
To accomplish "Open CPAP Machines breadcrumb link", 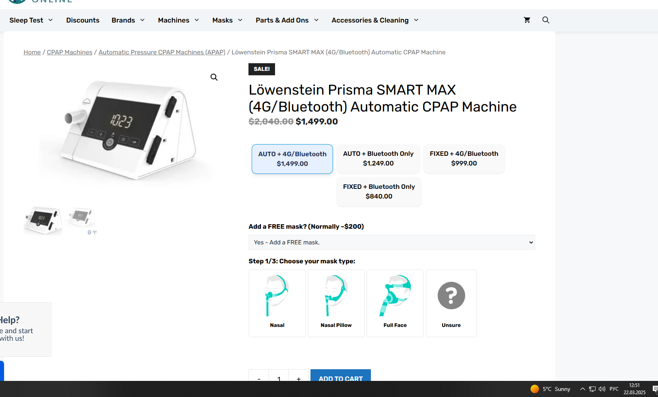I will (70, 52).
